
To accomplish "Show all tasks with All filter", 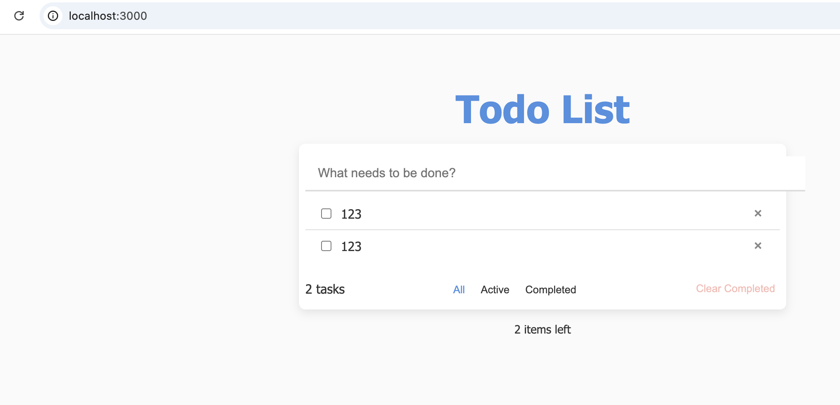I will tap(459, 290).
